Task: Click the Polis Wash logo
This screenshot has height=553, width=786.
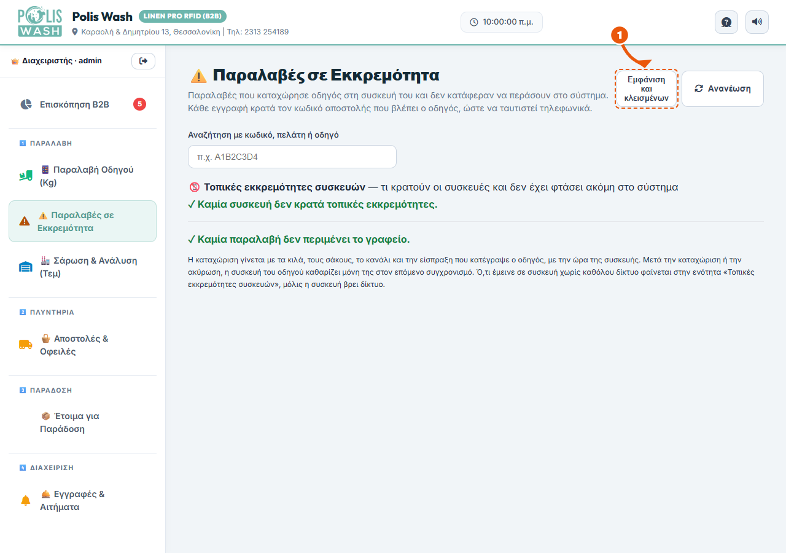Action: (x=40, y=22)
